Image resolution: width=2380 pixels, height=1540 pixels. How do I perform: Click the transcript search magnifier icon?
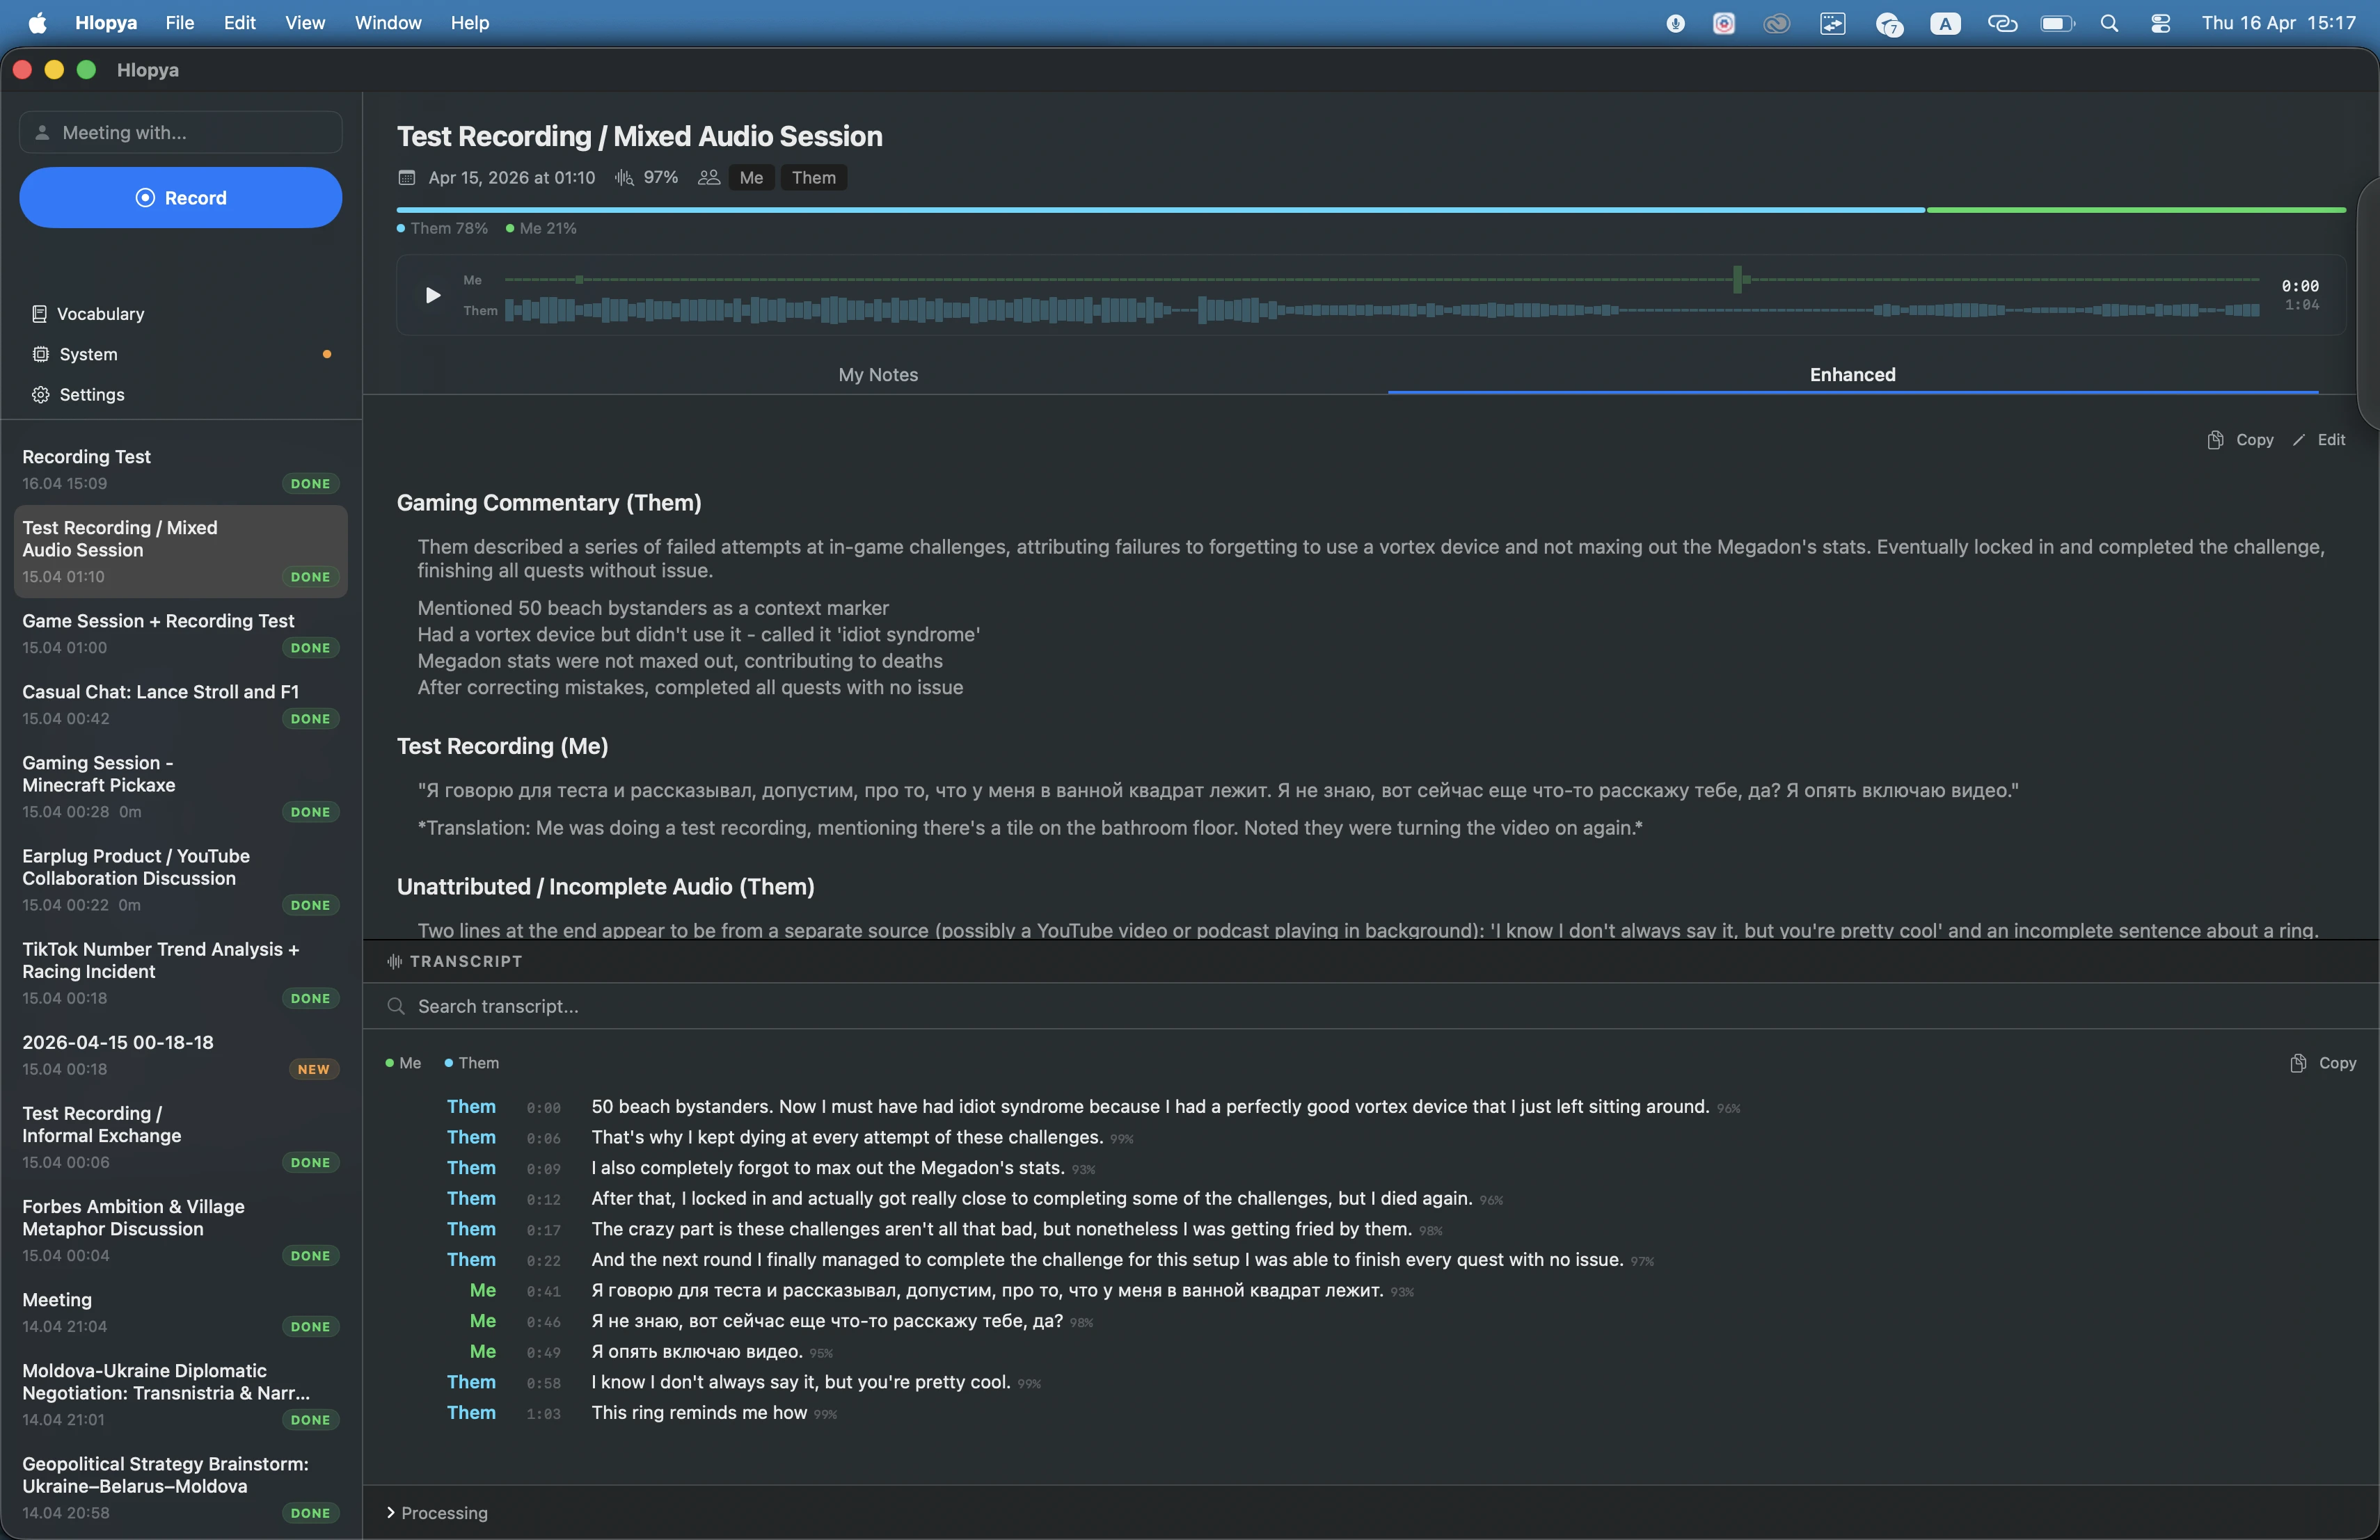pos(396,1006)
